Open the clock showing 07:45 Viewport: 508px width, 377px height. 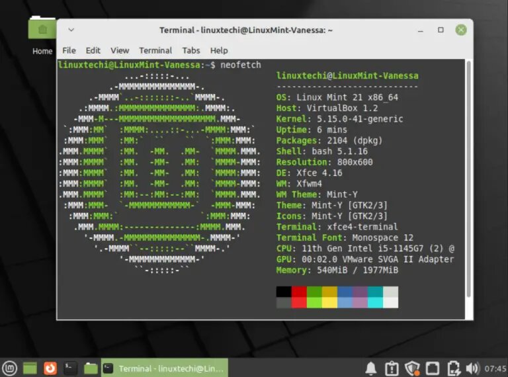495,369
